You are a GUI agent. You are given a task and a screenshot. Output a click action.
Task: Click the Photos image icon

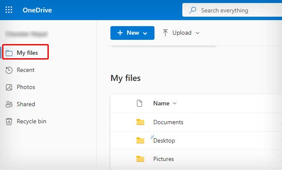tap(9, 87)
